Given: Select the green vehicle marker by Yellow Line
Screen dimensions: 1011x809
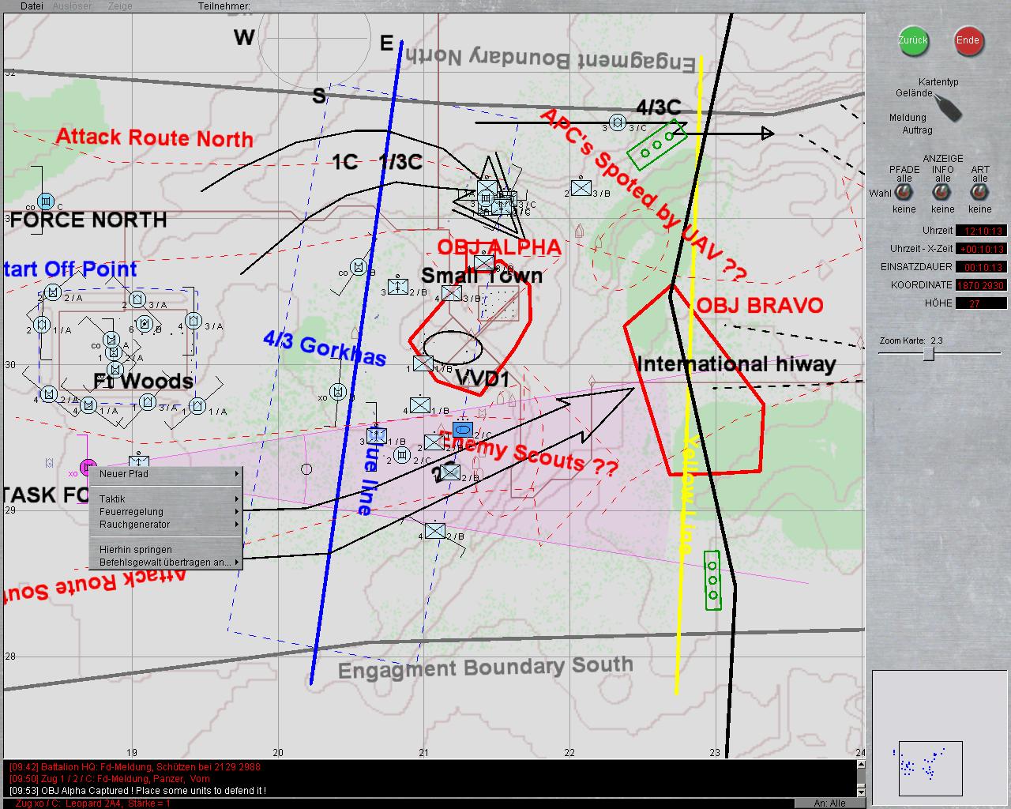Looking at the screenshot, I should pyautogui.click(x=712, y=581).
